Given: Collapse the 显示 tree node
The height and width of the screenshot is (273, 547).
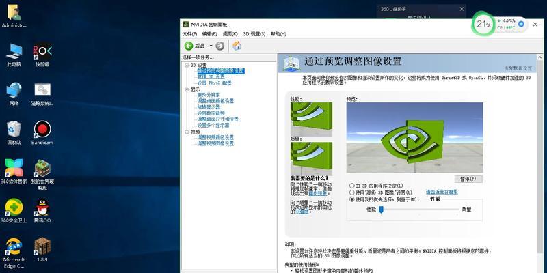Looking at the screenshot, I should tap(186, 89).
